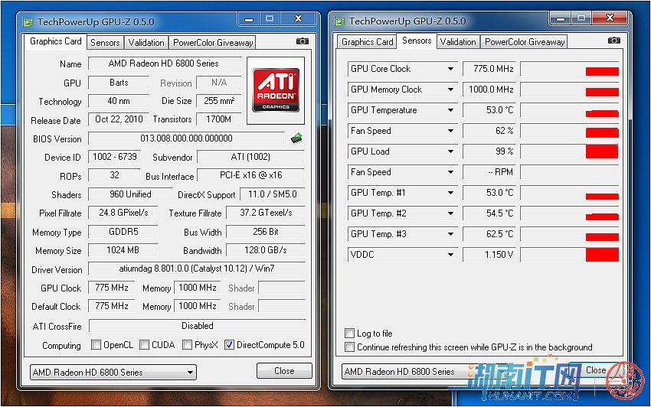Image resolution: width=651 pixels, height=407 pixels.
Task: Open GPU Memory Clock sensor dropdown
Action: [450, 90]
